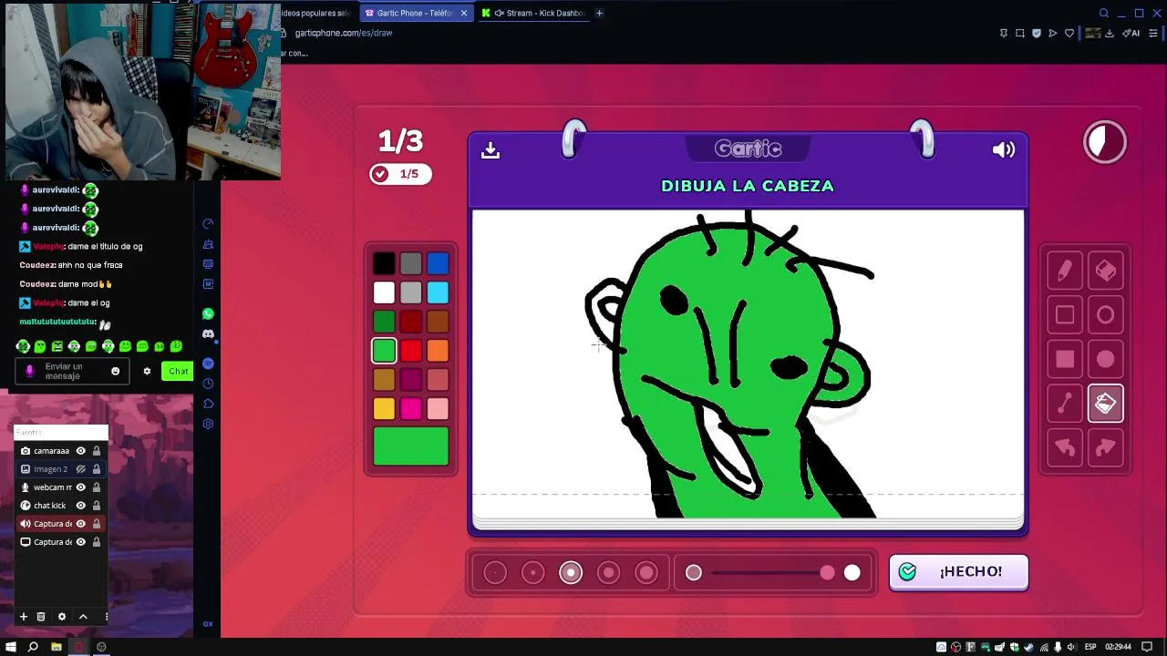Select the eraser tool
This screenshot has height=656, width=1167.
click(1105, 271)
